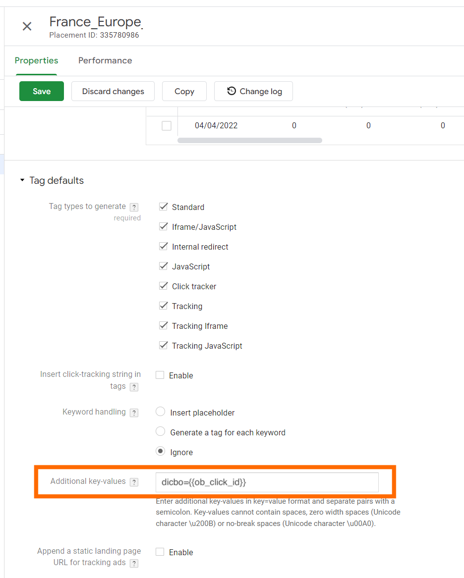Viewport: 464px width, 578px height.
Task: Open help icon for click-tracking string
Action: [134, 387]
